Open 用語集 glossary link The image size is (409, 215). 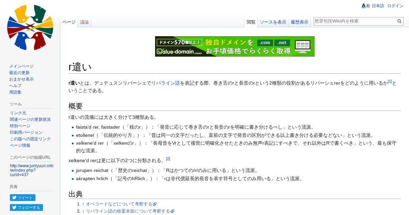click(x=15, y=92)
